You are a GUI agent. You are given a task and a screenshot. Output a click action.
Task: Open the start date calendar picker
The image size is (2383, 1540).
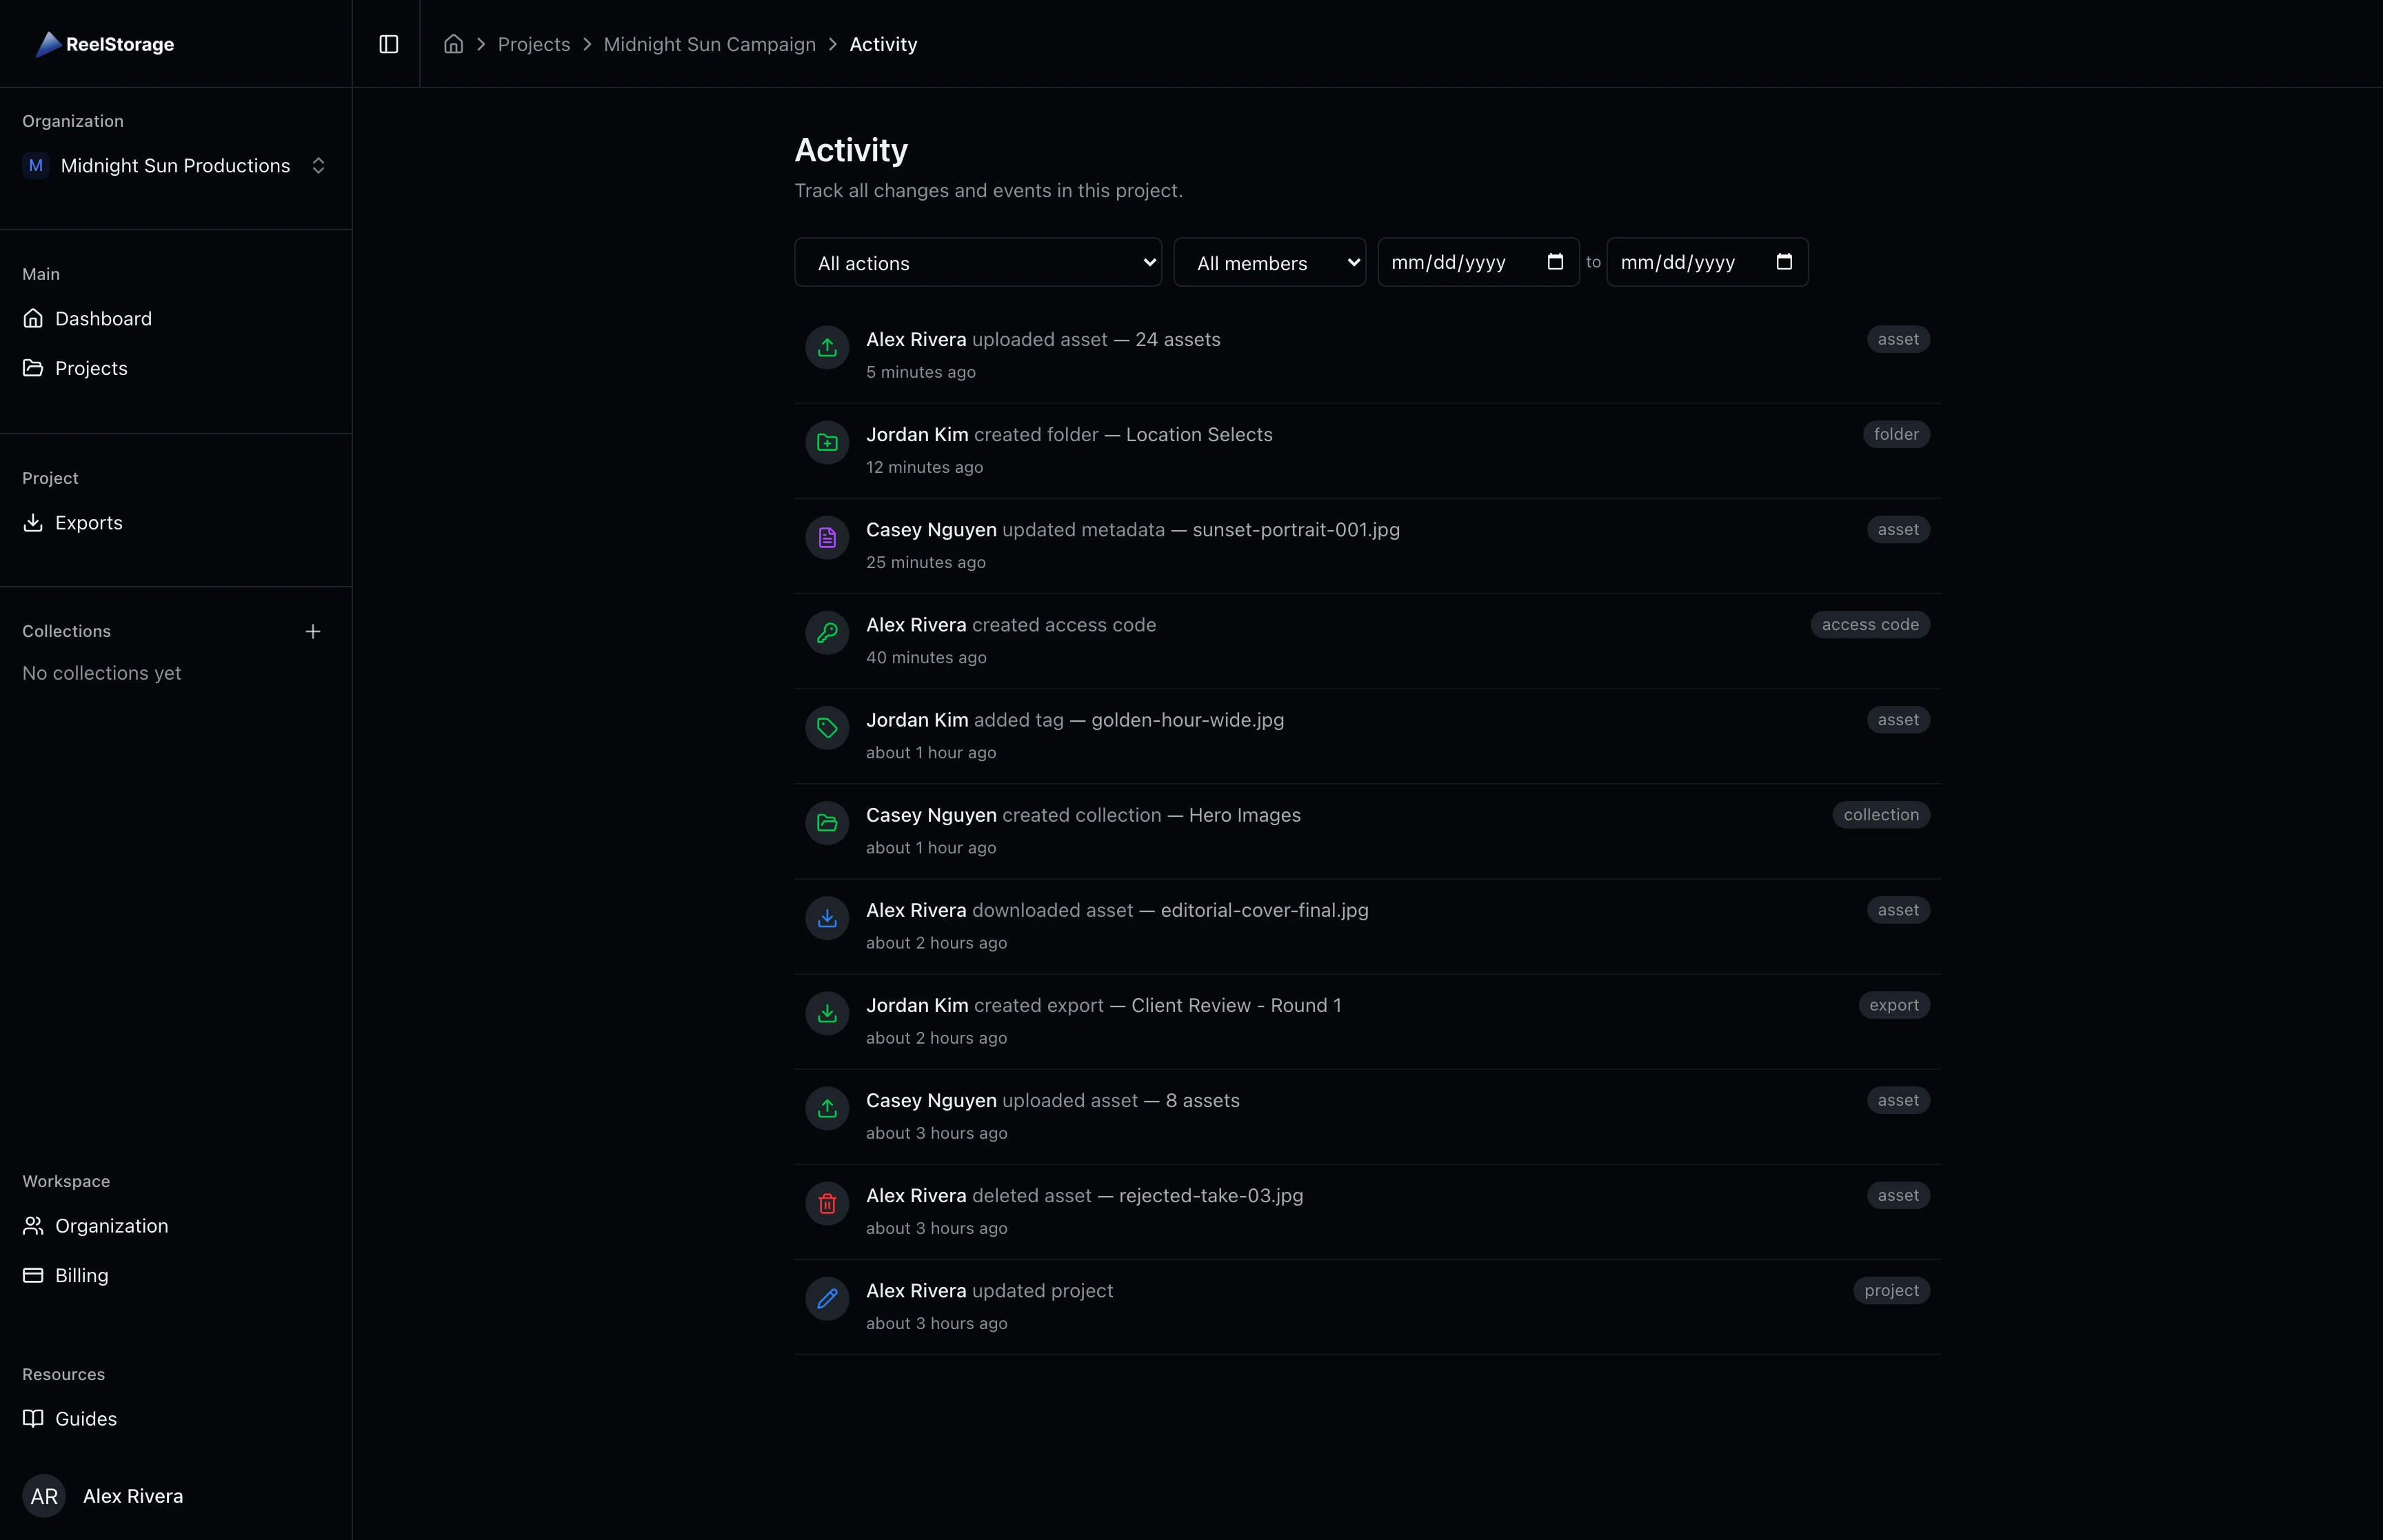(x=1556, y=262)
